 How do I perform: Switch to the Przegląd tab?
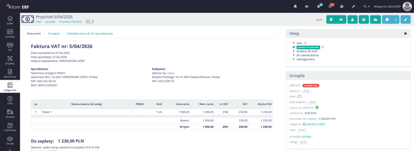[x=54, y=34]
